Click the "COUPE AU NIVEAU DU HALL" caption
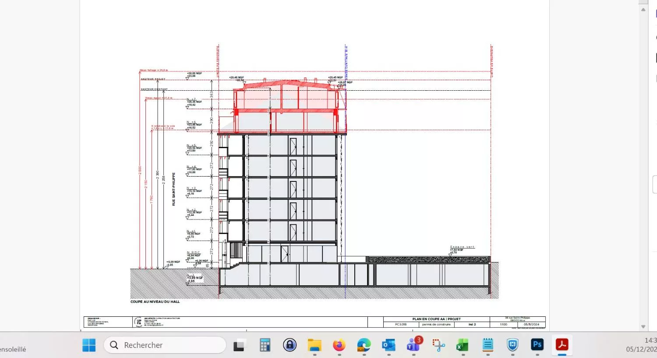The height and width of the screenshot is (358, 657). [155, 302]
